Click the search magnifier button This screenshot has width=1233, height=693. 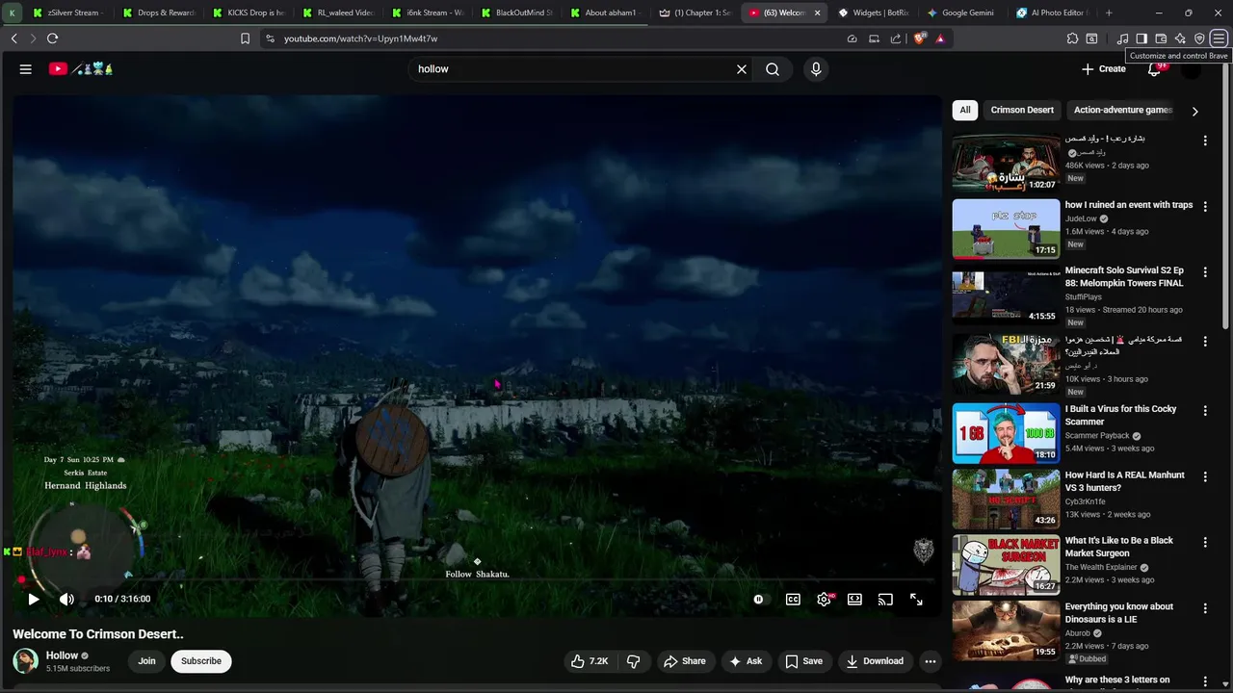coord(773,69)
